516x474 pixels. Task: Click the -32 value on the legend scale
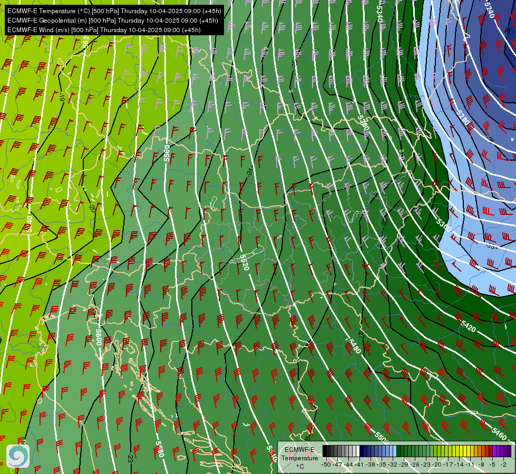(393, 465)
